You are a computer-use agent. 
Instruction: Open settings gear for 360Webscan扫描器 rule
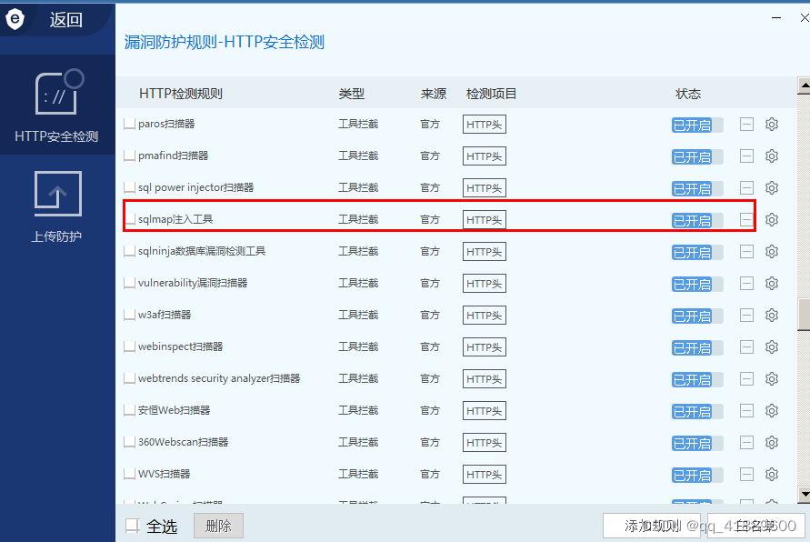(x=771, y=442)
